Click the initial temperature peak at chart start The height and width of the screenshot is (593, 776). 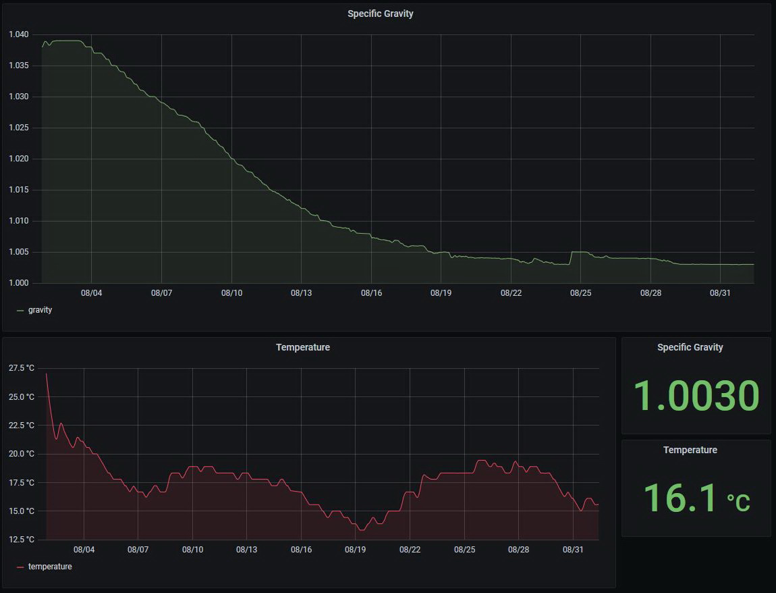pos(47,373)
